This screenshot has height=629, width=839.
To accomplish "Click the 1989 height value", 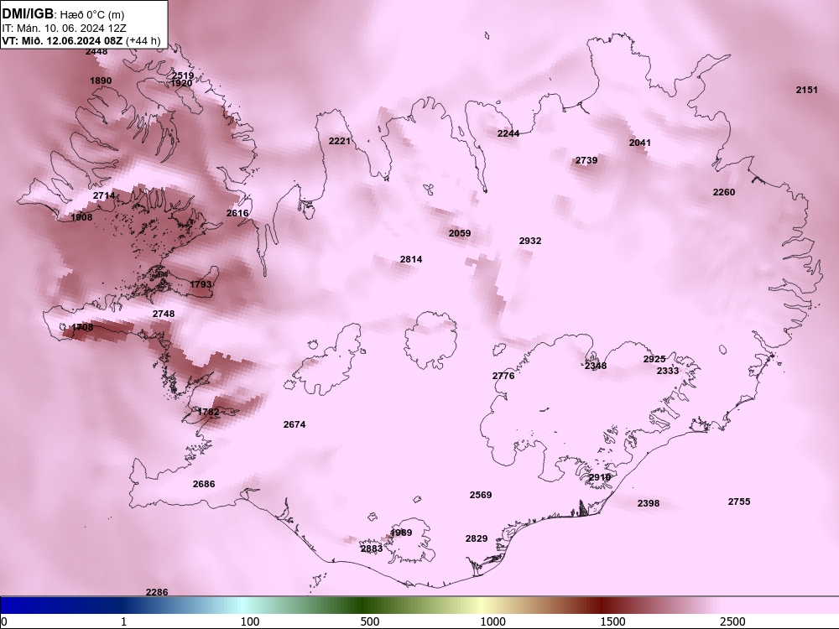I will [401, 533].
